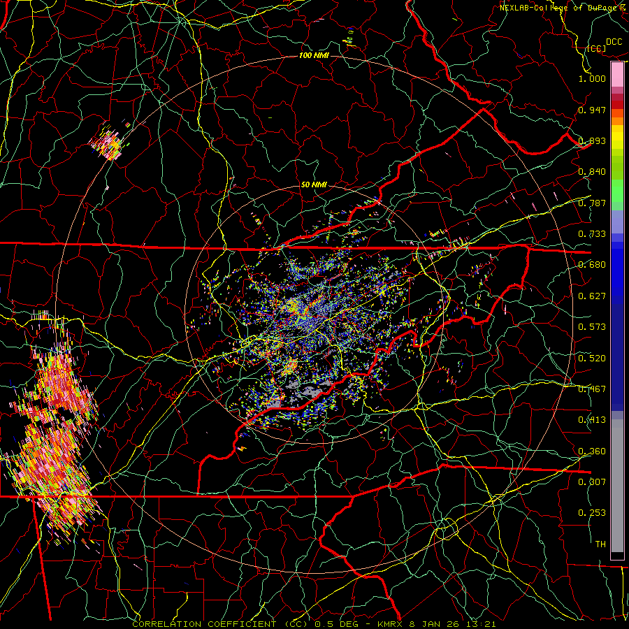Click the 50 NMI range ring label

pos(314,185)
